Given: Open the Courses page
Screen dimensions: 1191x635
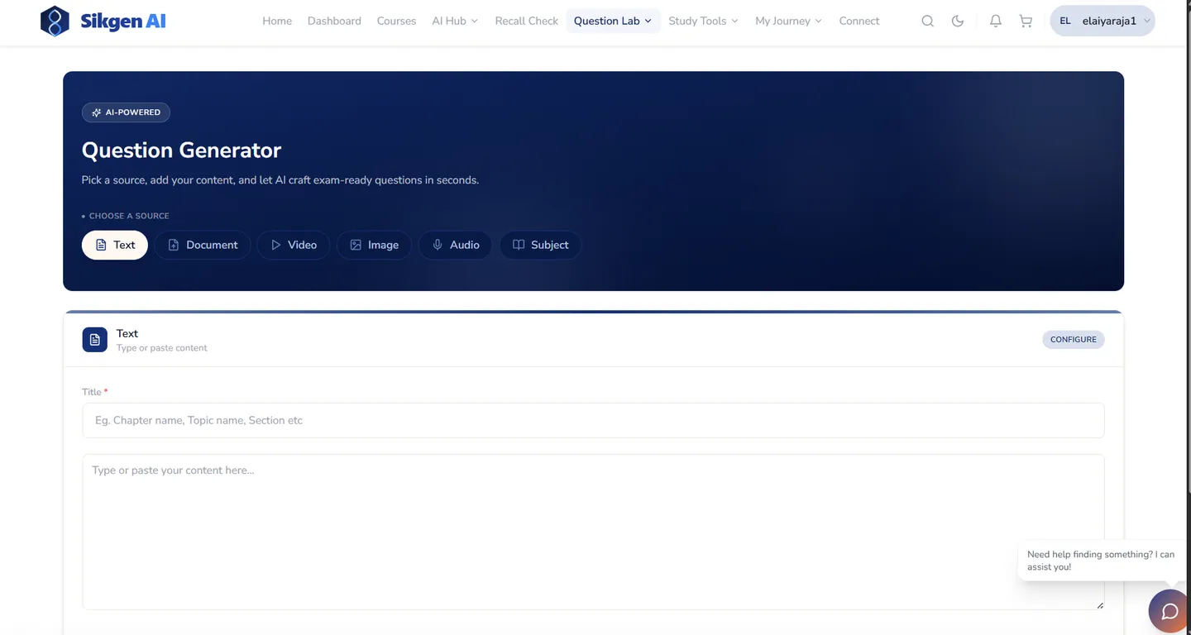Looking at the screenshot, I should (396, 21).
